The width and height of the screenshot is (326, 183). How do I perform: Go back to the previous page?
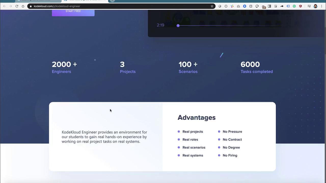point(4,6)
